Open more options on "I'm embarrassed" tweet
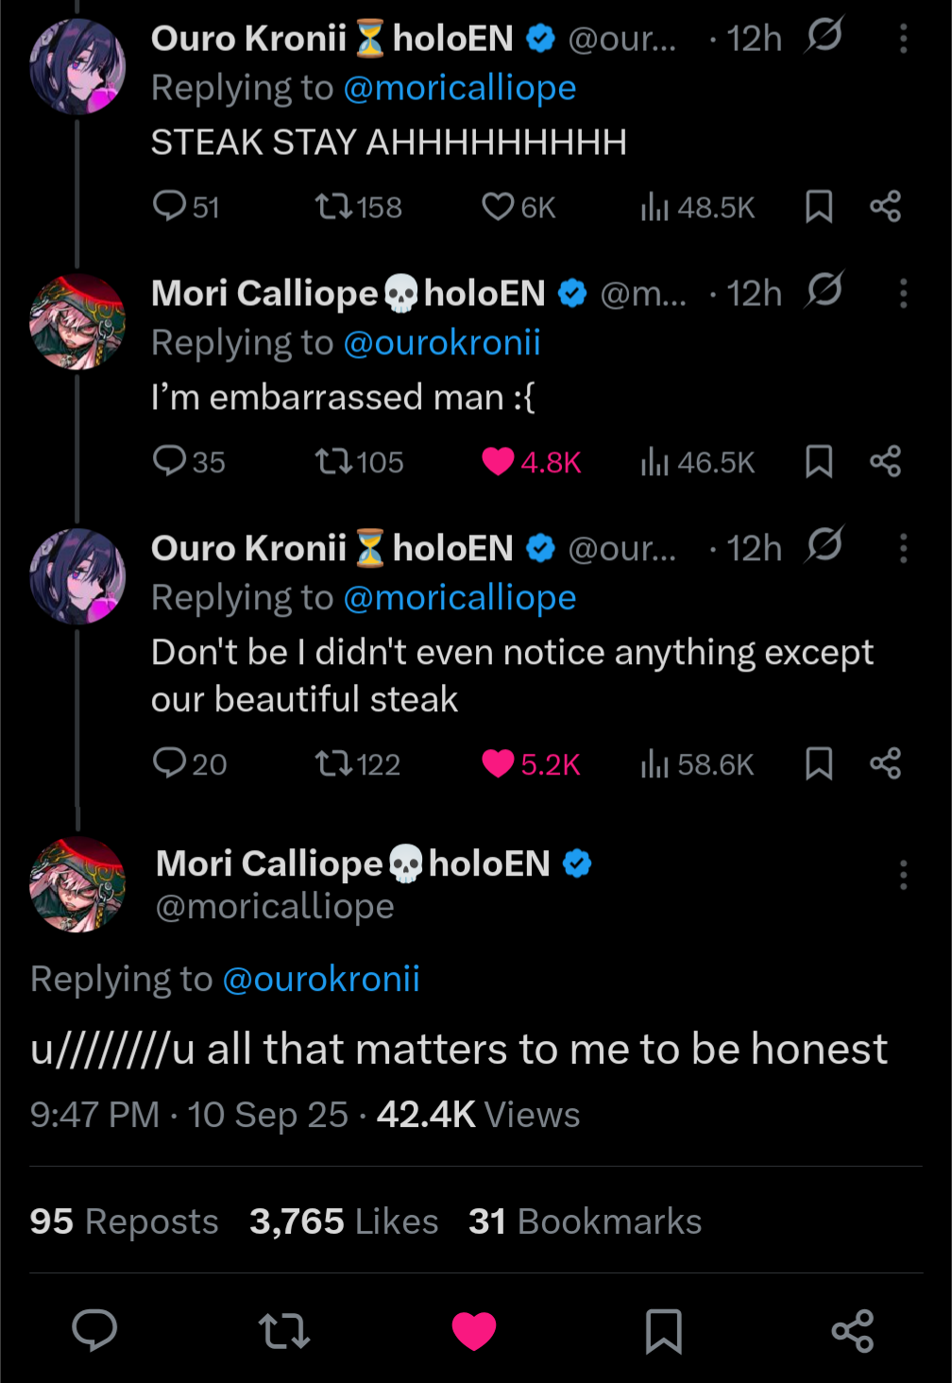952x1383 pixels. (x=903, y=294)
